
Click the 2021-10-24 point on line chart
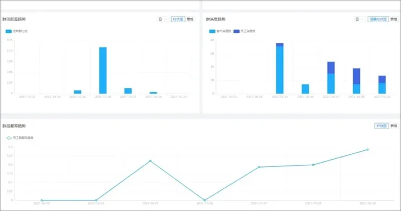pos(96,200)
